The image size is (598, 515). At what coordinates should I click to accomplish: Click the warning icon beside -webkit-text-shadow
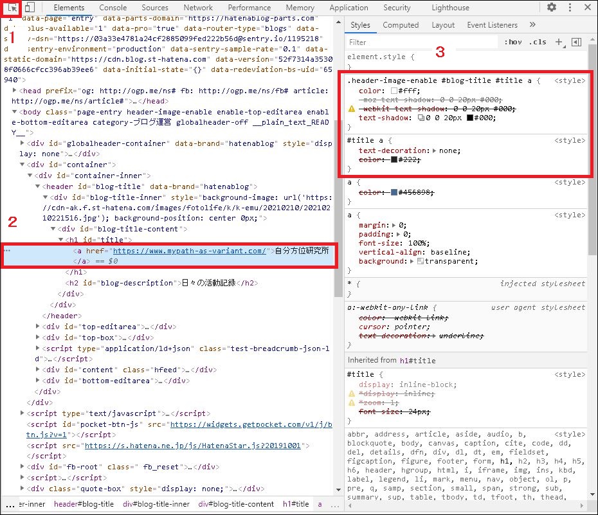[x=352, y=109]
